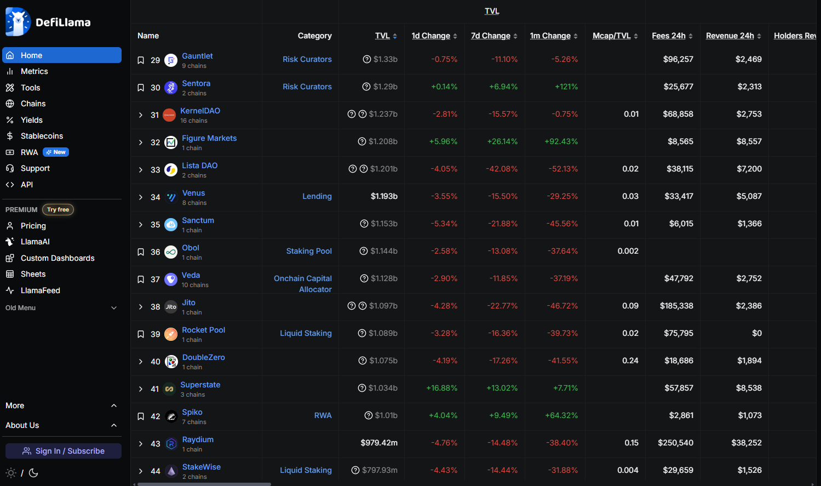Click Sign In / Subscribe button

coord(64,451)
